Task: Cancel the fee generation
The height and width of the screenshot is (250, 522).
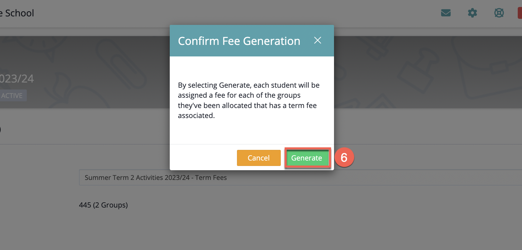Action: [x=259, y=158]
